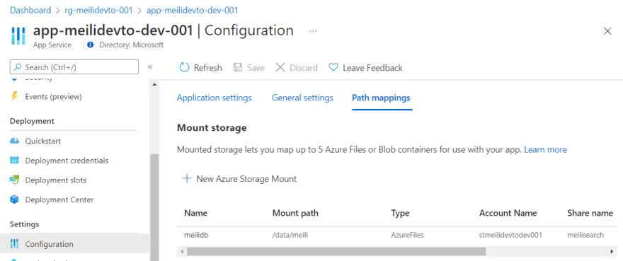The height and width of the screenshot is (261, 623).
Task: Click the Discard X icon
Action: 280,67
